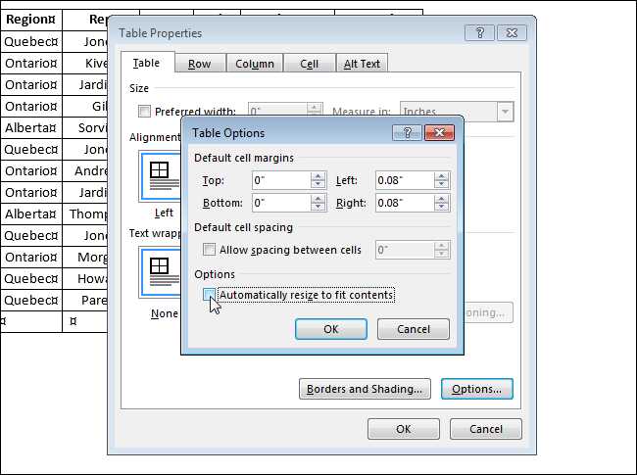Image resolution: width=637 pixels, height=475 pixels.
Task: Open the Measure in dropdown
Action: pos(505,112)
